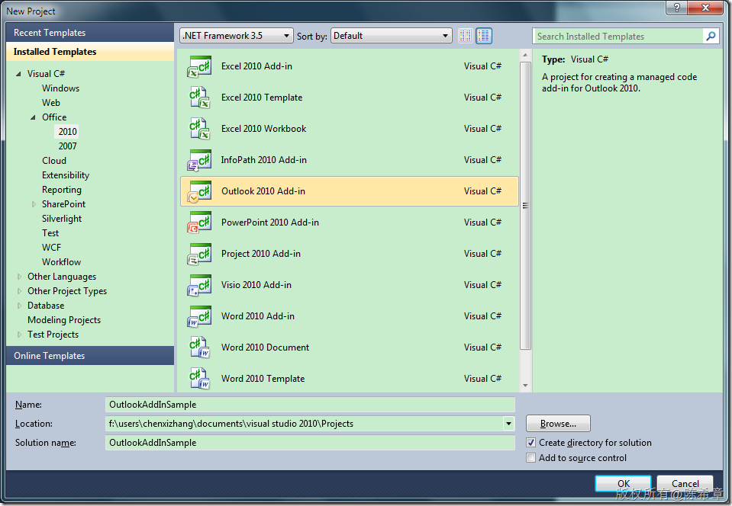Click the Project 2010 Add-in icon
This screenshot has height=506, width=732.
click(x=199, y=254)
